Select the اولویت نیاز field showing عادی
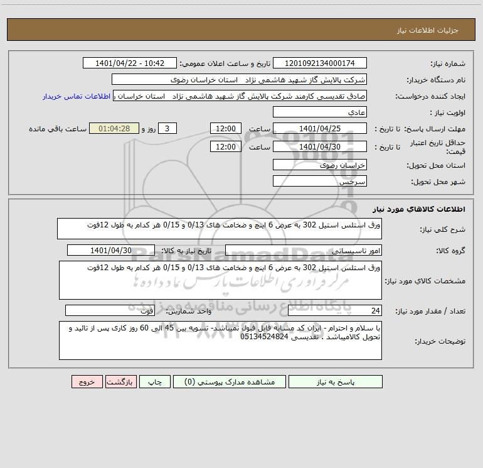The image size is (483, 468). coord(320,112)
